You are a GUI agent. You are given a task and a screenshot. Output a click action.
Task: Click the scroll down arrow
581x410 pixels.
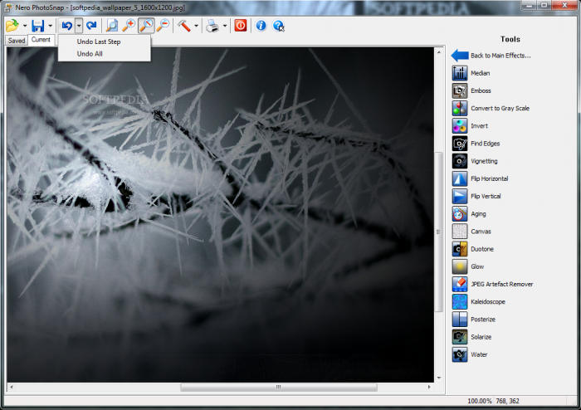pyautogui.click(x=439, y=378)
